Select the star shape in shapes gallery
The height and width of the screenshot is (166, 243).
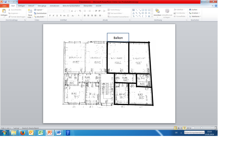[x=149, y=16]
